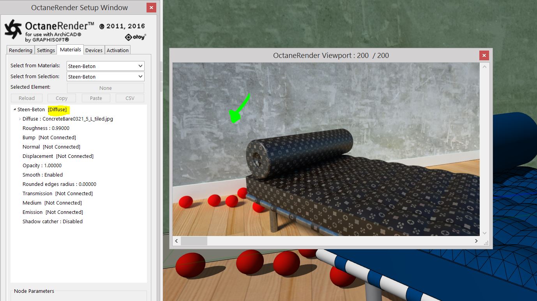Viewport: 537px width, 301px height.
Task: Enable the Shadow catcher option
Action: point(52,221)
